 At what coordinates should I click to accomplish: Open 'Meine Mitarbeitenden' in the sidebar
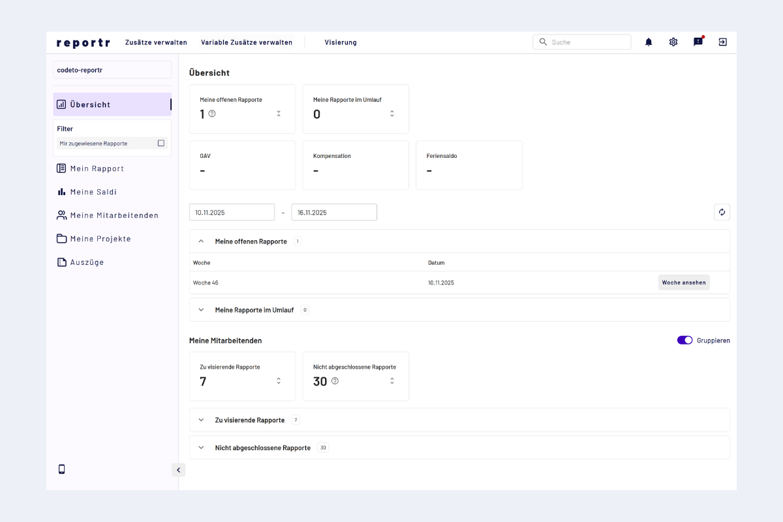(x=114, y=215)
